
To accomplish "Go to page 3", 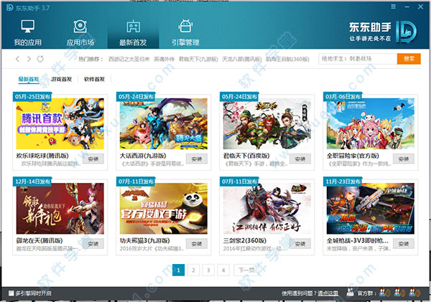I will 208,270.
